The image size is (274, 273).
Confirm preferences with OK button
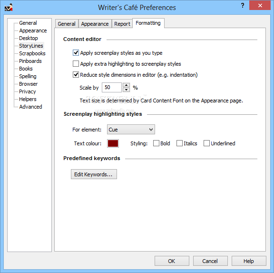pyautogui.click(x=172, y=261)
